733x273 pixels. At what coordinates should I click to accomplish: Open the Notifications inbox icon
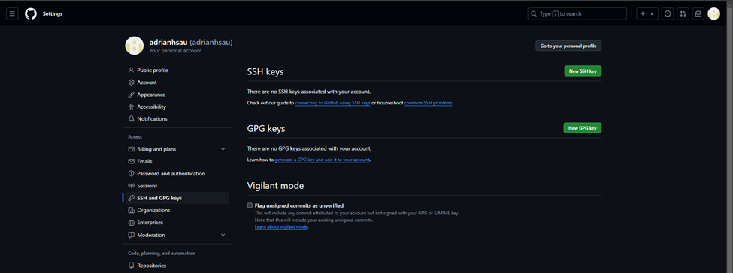(698, 14)
